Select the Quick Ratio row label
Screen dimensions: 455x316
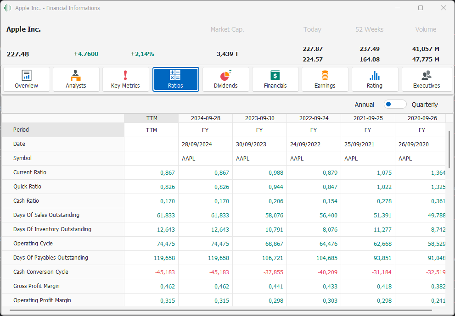click(27, 186)
